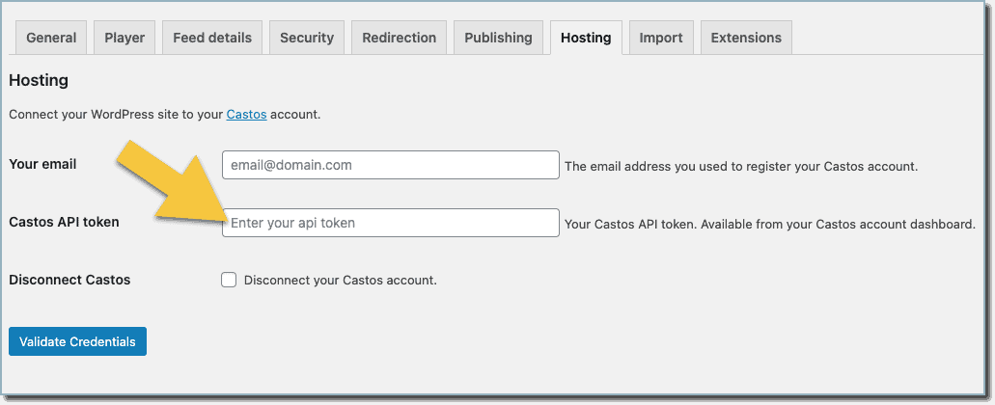995x405 pixels.
Task: Click the email address description text
Action: point(741,167)
